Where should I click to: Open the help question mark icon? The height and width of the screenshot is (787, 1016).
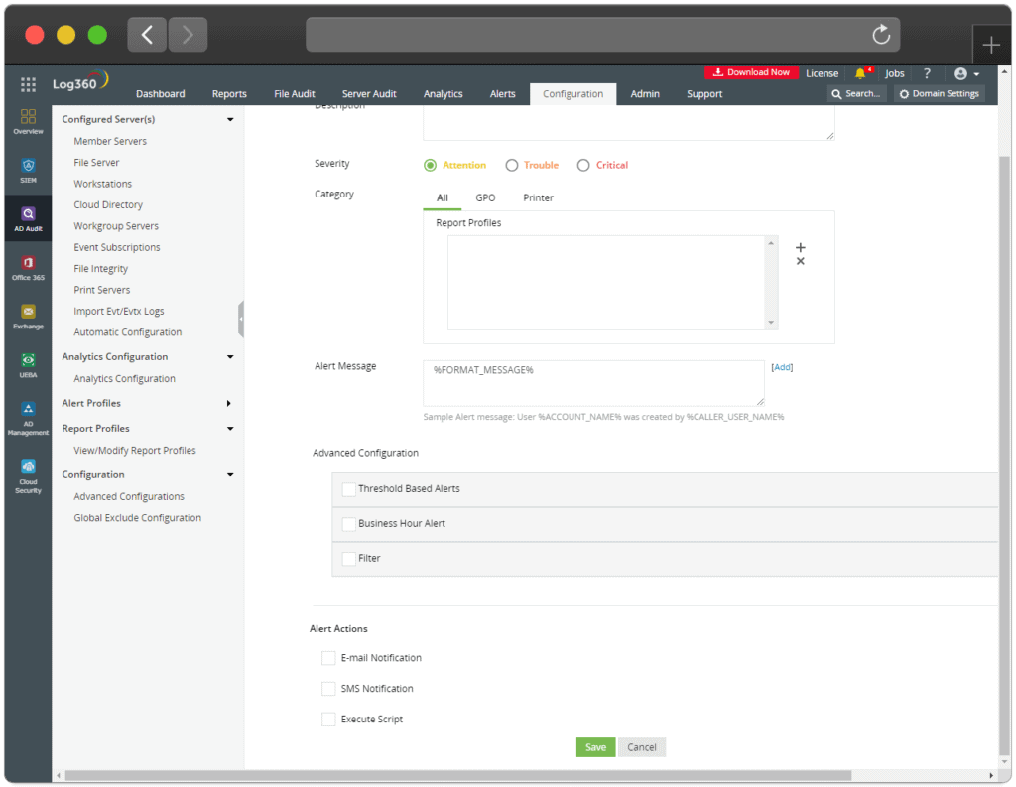927,73
